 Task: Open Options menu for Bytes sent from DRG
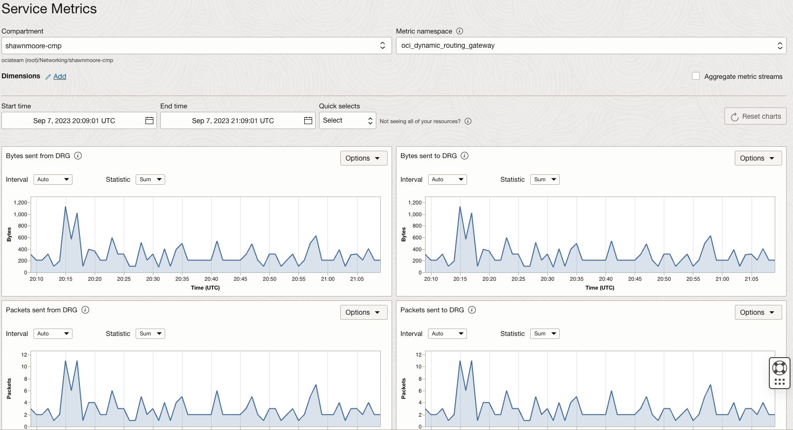363,158
